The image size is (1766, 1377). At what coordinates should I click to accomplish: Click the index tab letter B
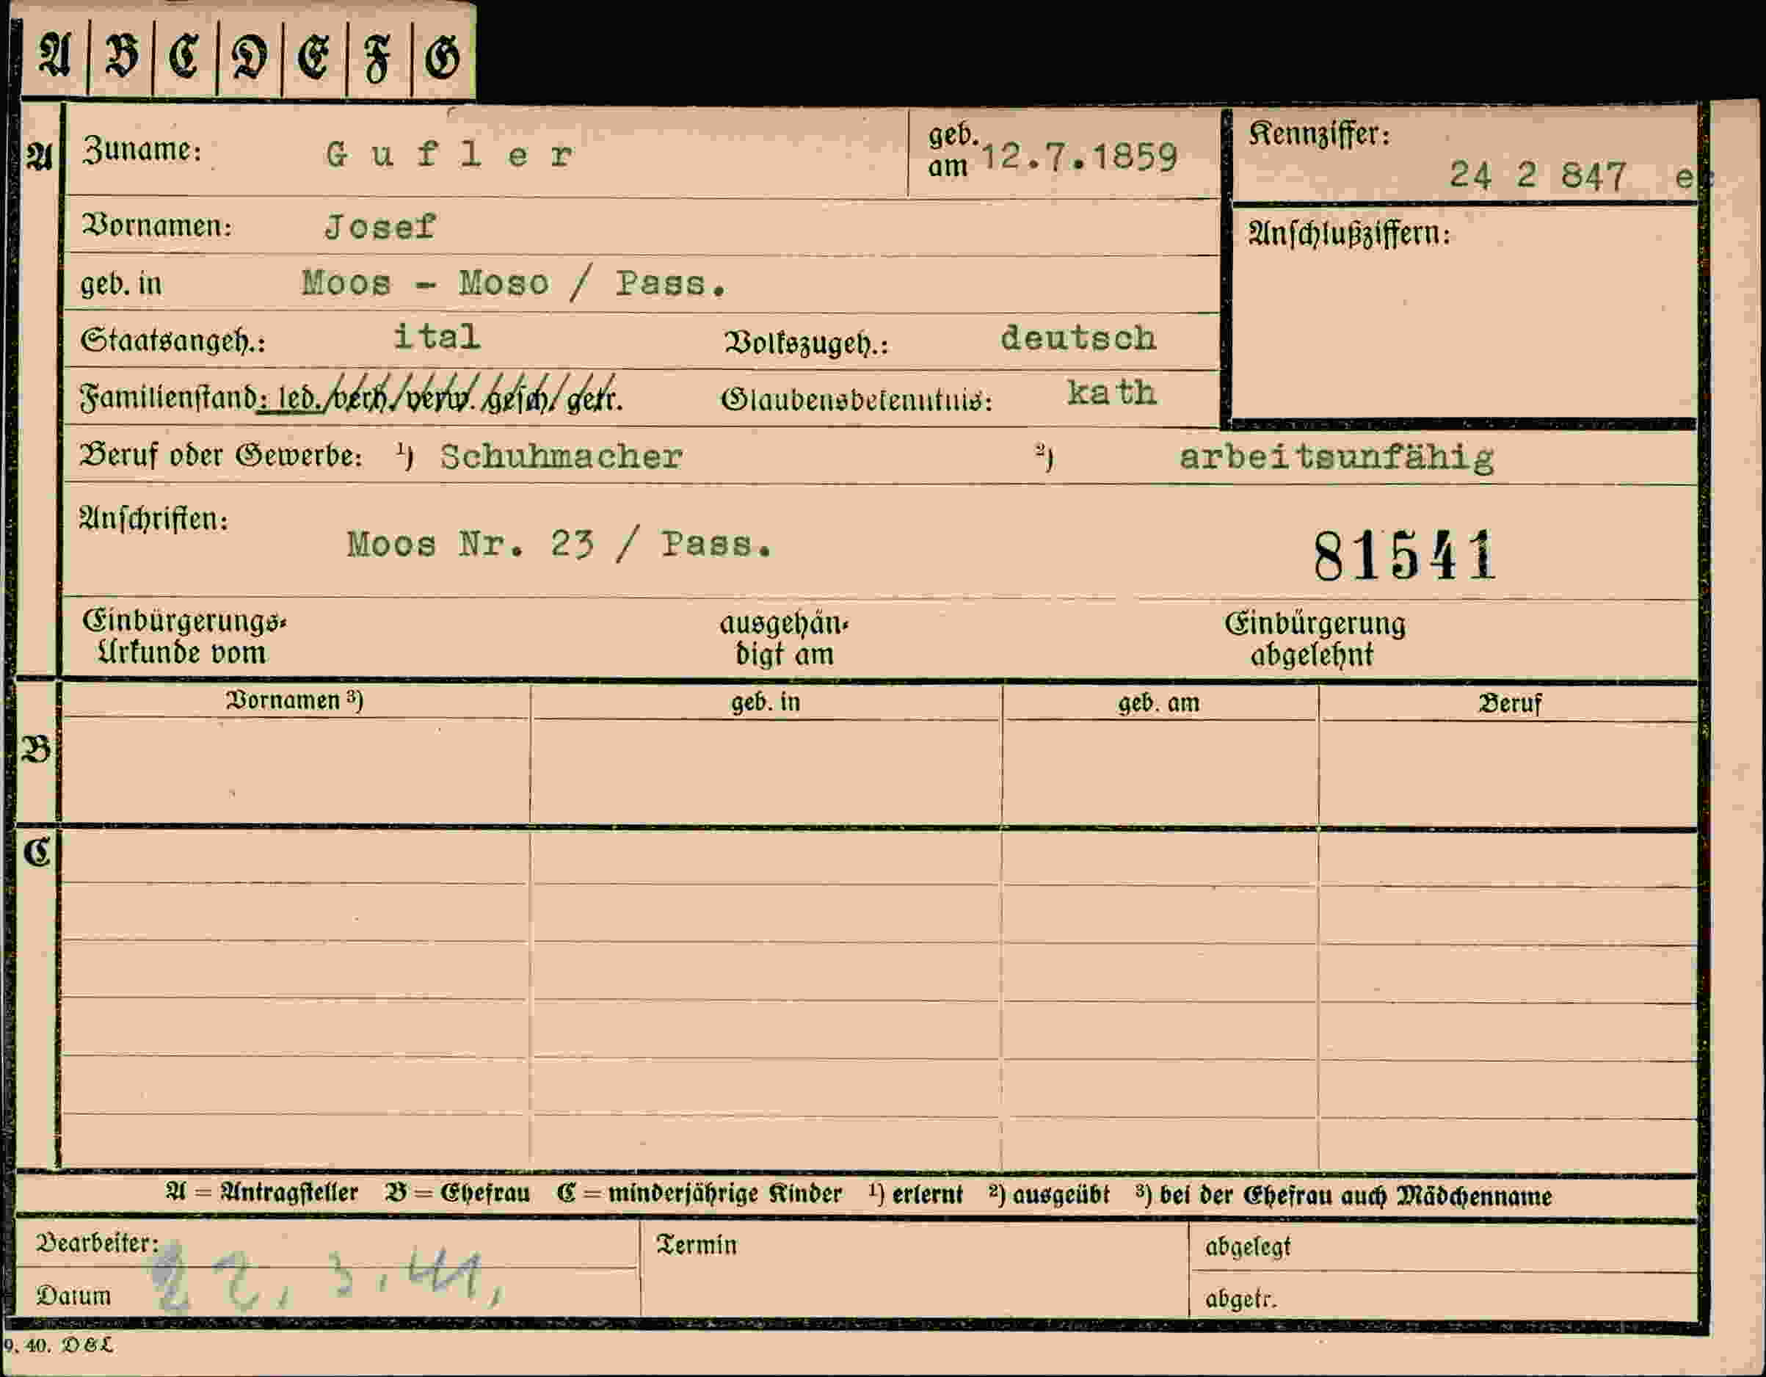[x=121, y=57]
